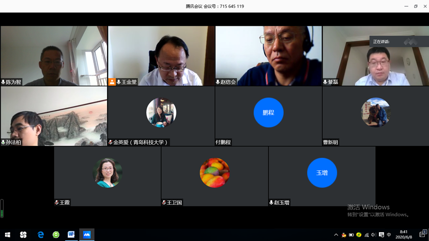The image size is (429, 241).
Task: Open the pinwheel app icon in taskbar
Action: coord(23,235)
